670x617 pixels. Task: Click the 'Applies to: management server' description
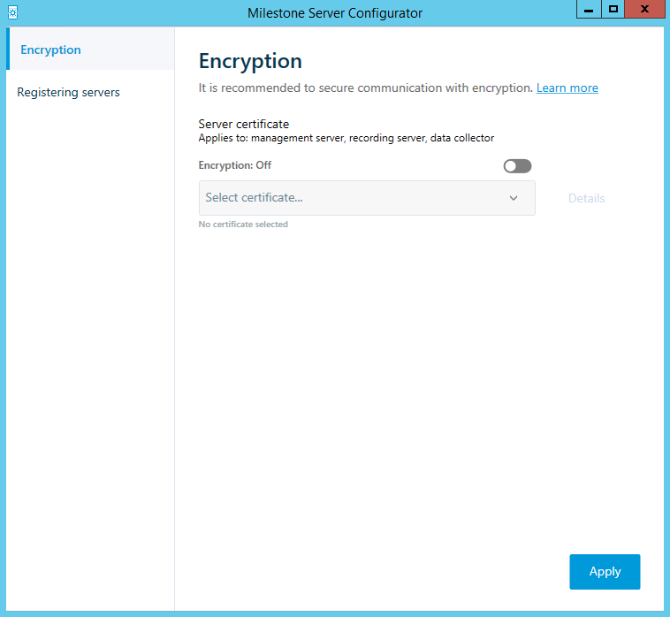(346, 138)
